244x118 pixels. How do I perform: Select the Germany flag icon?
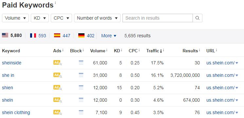(x=81, y=35)
